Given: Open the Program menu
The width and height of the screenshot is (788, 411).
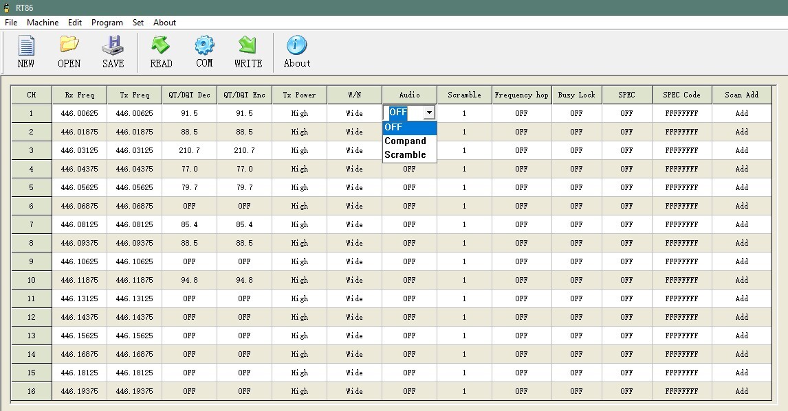Looking at the screenshot, I should (x=107, y=23).
